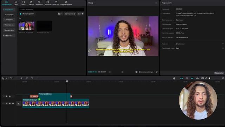
Task: Open Библиотека in the left sidebar
Action: point(9,30)
